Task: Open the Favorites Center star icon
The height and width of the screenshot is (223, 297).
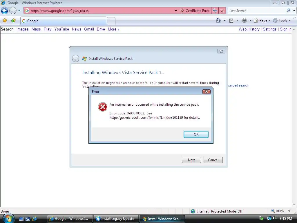Action: 5,21
